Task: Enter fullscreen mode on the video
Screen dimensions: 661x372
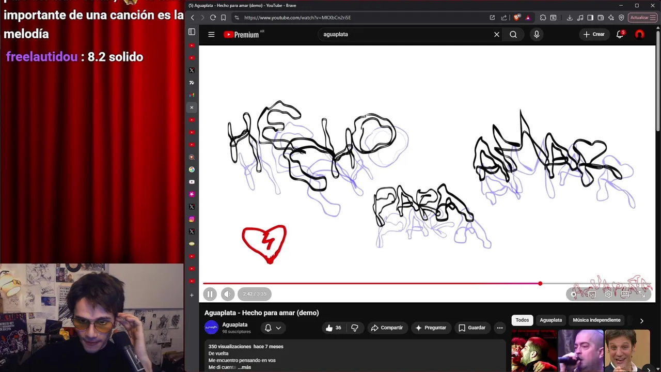Action: 641,294
